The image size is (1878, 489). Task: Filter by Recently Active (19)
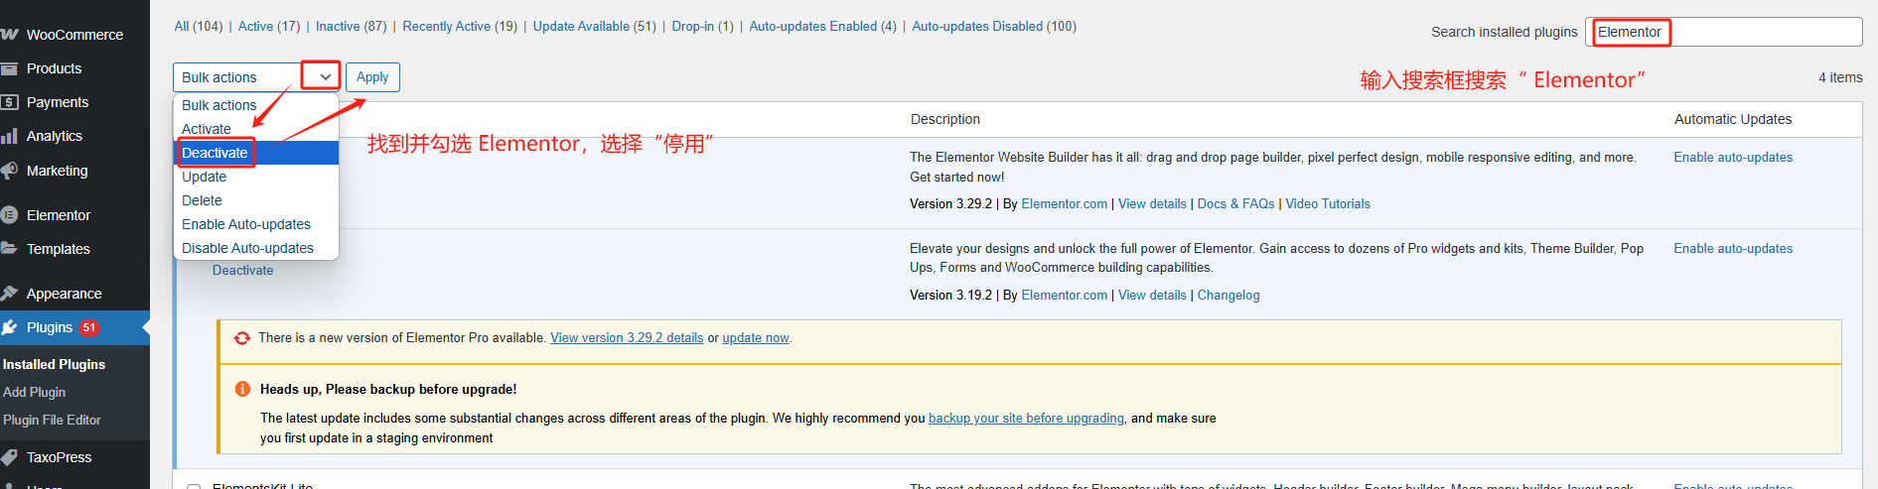point(460,26)
